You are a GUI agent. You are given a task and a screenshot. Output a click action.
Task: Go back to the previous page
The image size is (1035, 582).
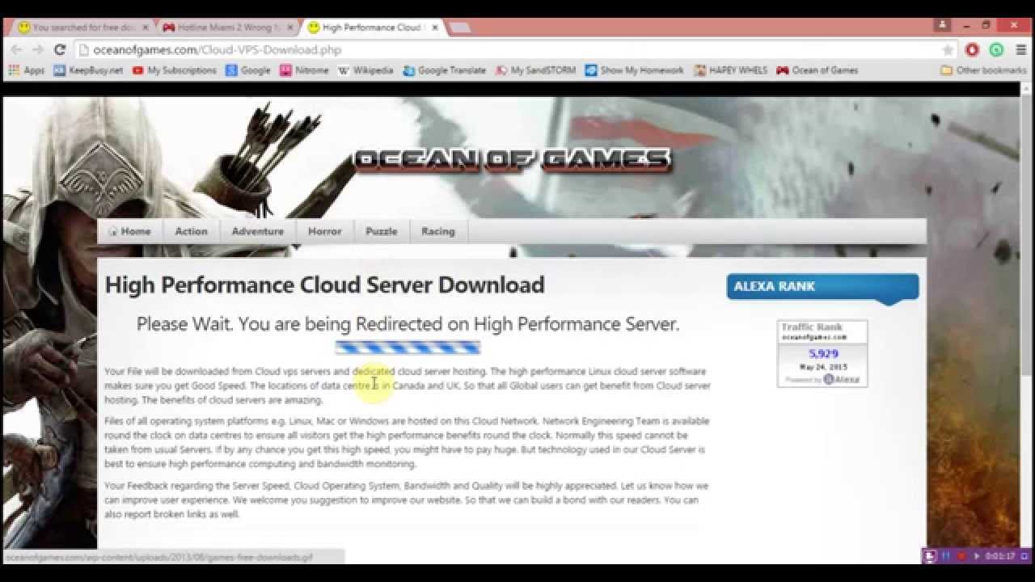(x=15, y=49)
